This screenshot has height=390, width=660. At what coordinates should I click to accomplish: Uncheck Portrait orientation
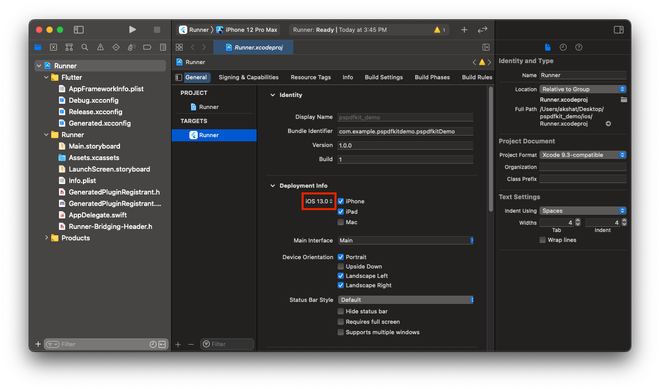coord(341,257)
